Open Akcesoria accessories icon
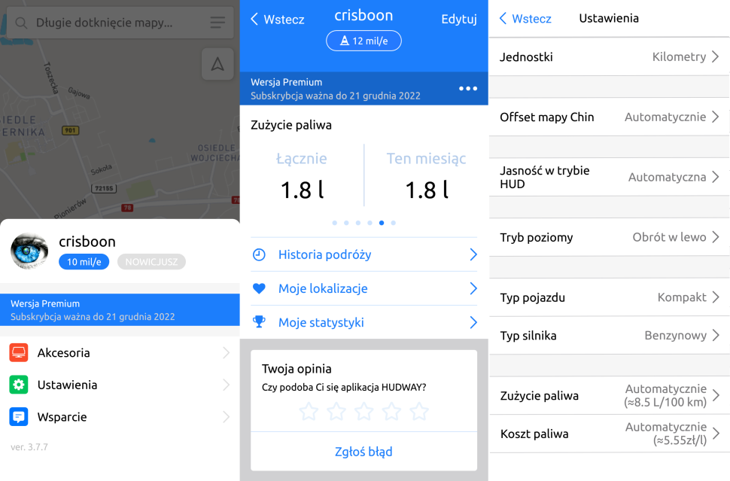 [19, 352]
